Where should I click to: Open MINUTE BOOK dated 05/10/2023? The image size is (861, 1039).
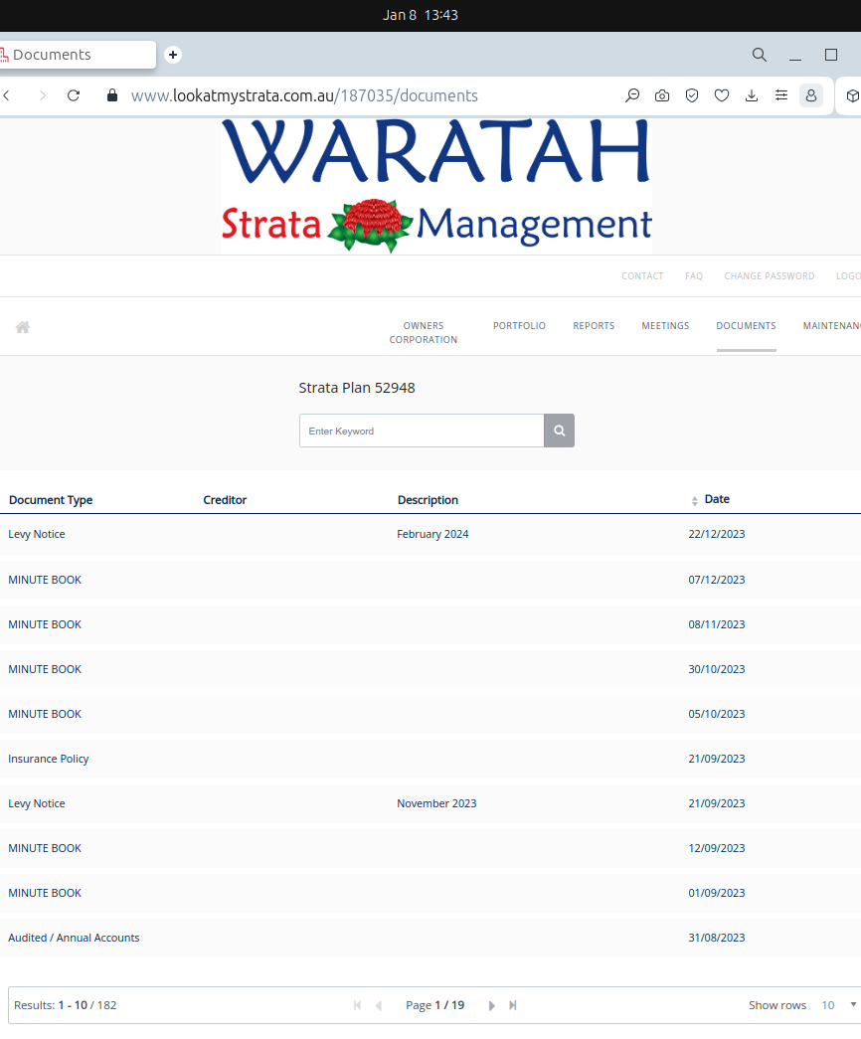[x=430, y=714]
